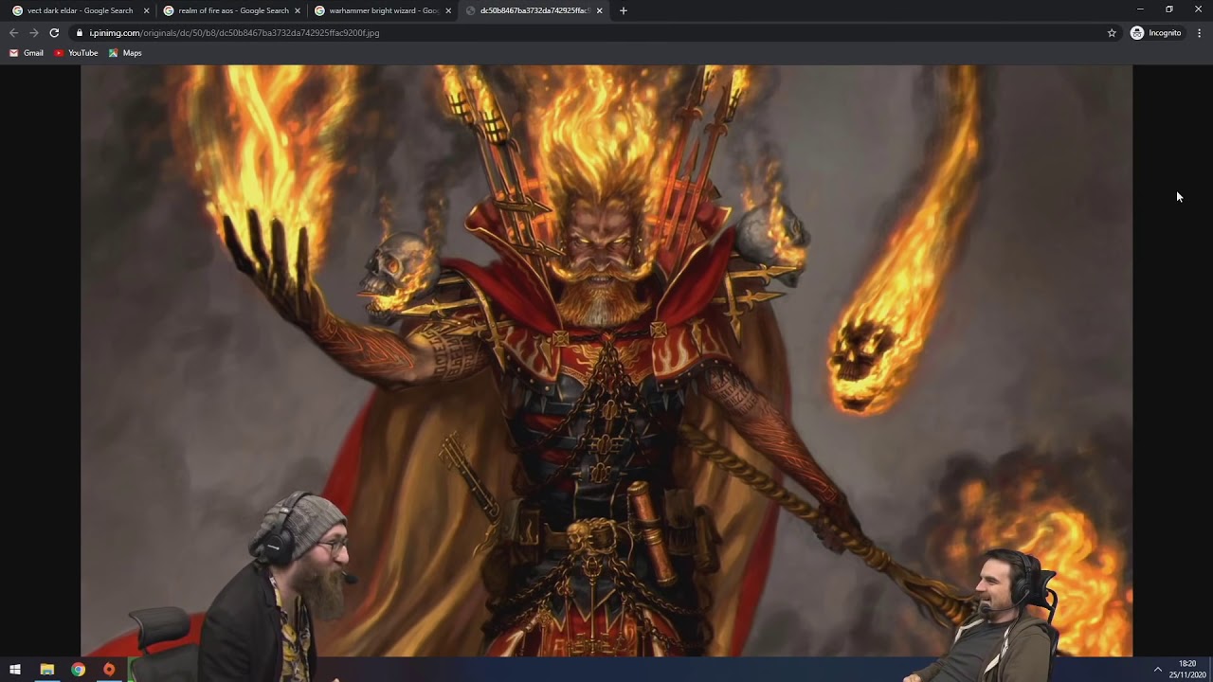Open the Maps bookmark
The width and height of the screenshot is (1213, 682).
(125, 53)
